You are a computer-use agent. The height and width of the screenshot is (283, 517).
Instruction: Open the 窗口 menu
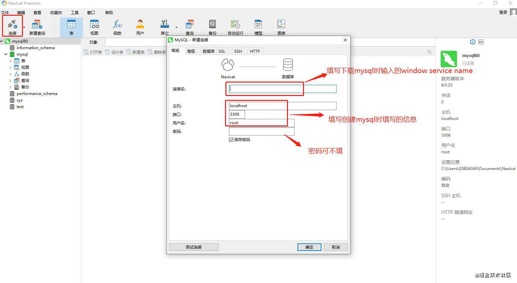tap(91, 13)
